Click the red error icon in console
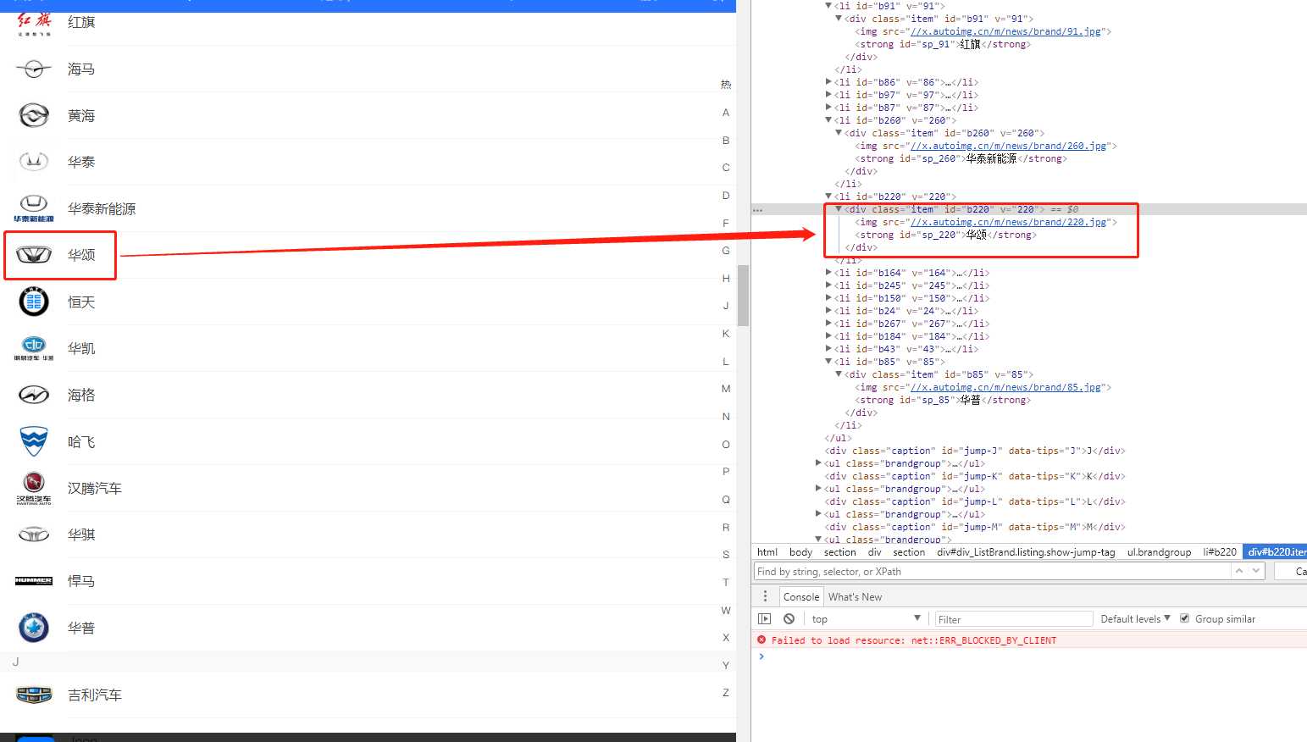 pyautogui.click(x=761, y=640)
